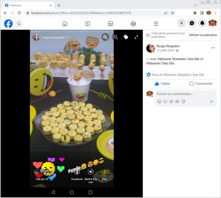Select the Facebook browser tab
This screenshot has width=221, height=198.
pyautogui.click(x=28, y=5)
